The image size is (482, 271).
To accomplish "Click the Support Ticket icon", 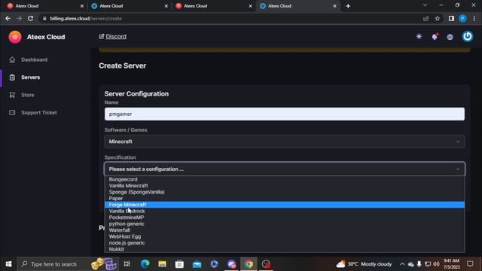I will 12,113.
